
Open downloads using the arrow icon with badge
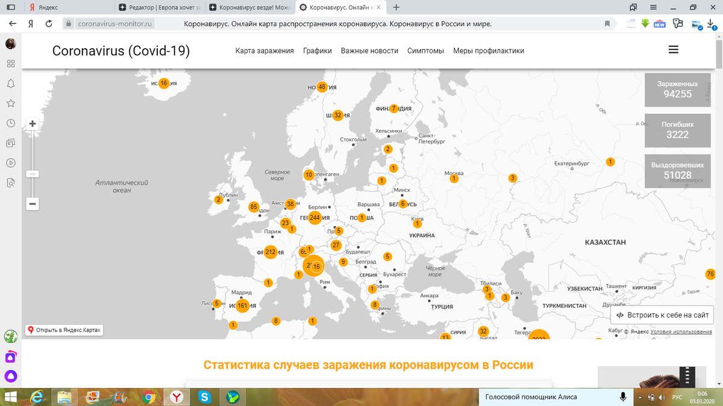(x=711, y=23)
